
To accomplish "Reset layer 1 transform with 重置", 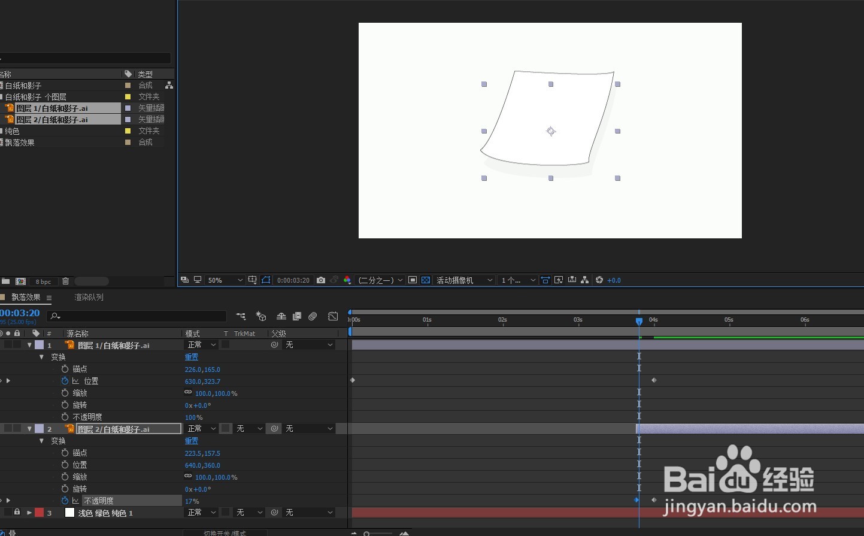I will click(x=192, y=357).
